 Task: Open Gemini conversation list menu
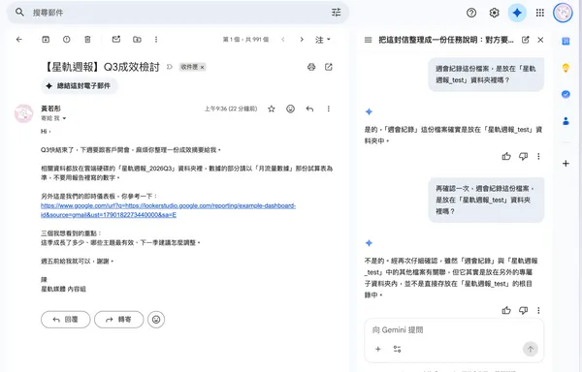[x=368, y=40]
